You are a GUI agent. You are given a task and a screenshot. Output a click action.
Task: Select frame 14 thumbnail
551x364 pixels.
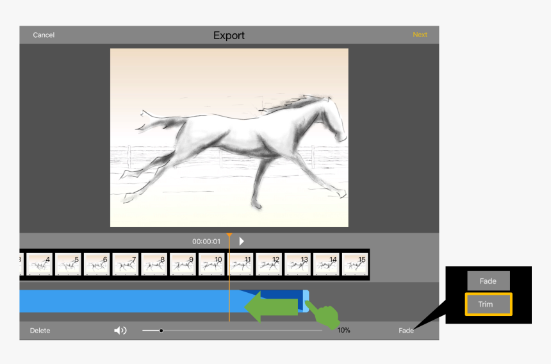327,264
